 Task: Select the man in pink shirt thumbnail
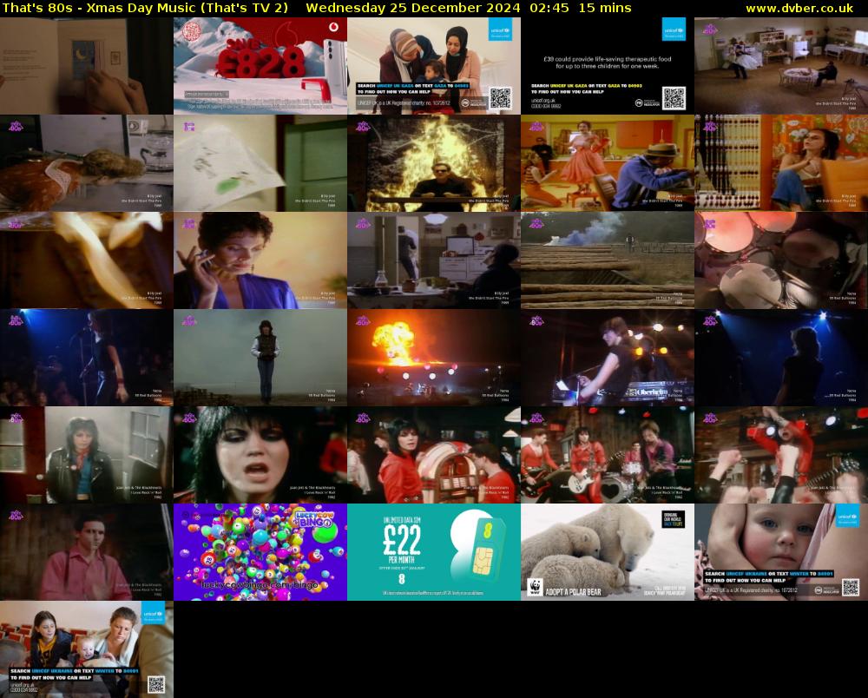click(86, 552)
